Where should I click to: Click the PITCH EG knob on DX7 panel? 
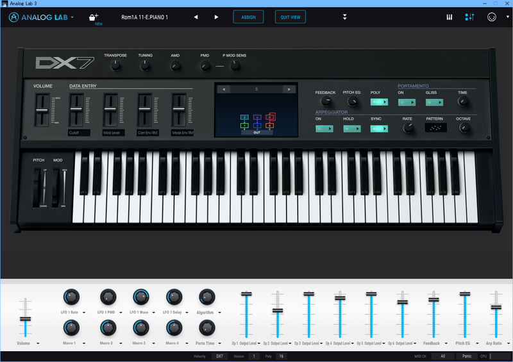click(x=352, y=101)
